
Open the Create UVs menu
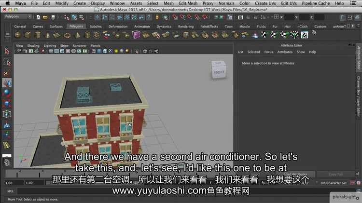(x=265, y=3)
